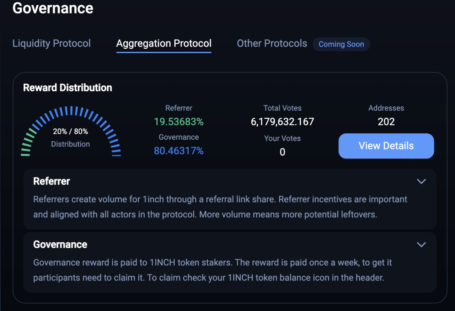Switch to the Liquidity Protocol tab
This screenshot has width=455, height=311.
(52, 43)
